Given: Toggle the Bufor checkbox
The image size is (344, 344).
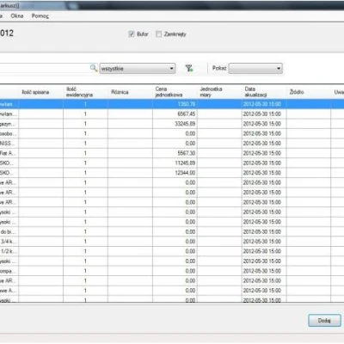Looking at the screenshot, I should pyautogui.click(x=132, y=34).
